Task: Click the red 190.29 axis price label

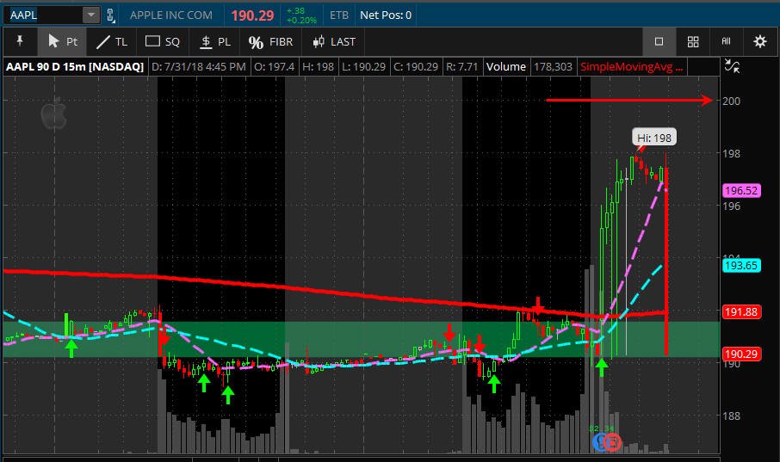Action: pyautogui.click(x=741, y=354)
